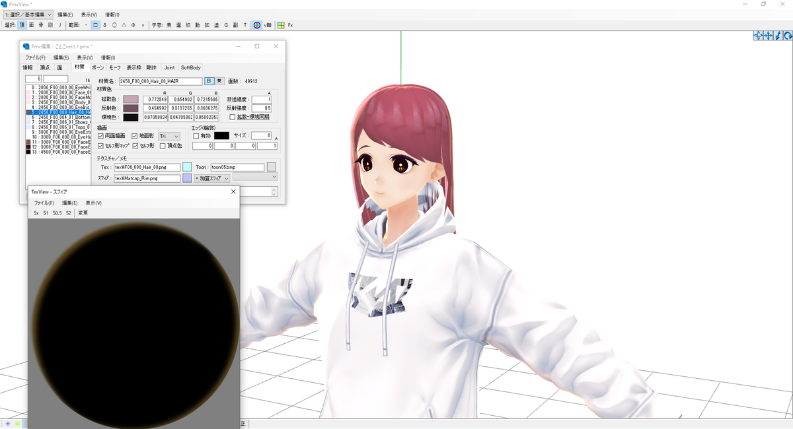This screenshot has width=793, height=429.
Task: Click the blue axis gizmo globe icon
Action: point(256,24)
